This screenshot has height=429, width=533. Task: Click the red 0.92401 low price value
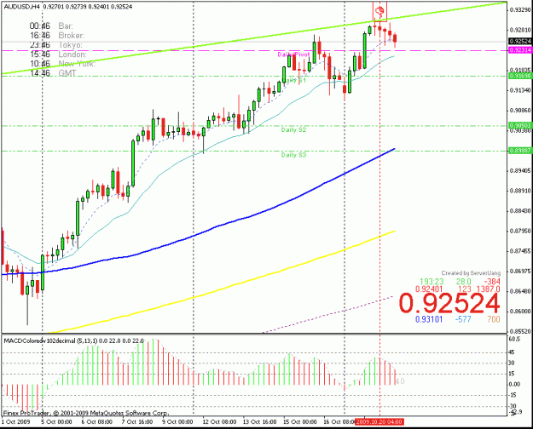tap(429, 289)
